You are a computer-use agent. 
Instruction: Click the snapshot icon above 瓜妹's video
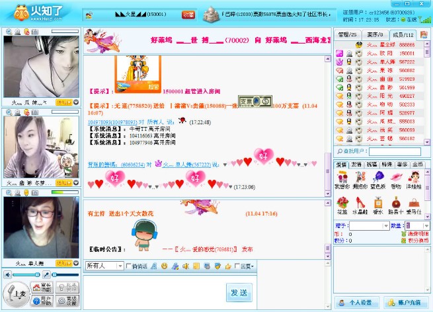click(35, 32)
